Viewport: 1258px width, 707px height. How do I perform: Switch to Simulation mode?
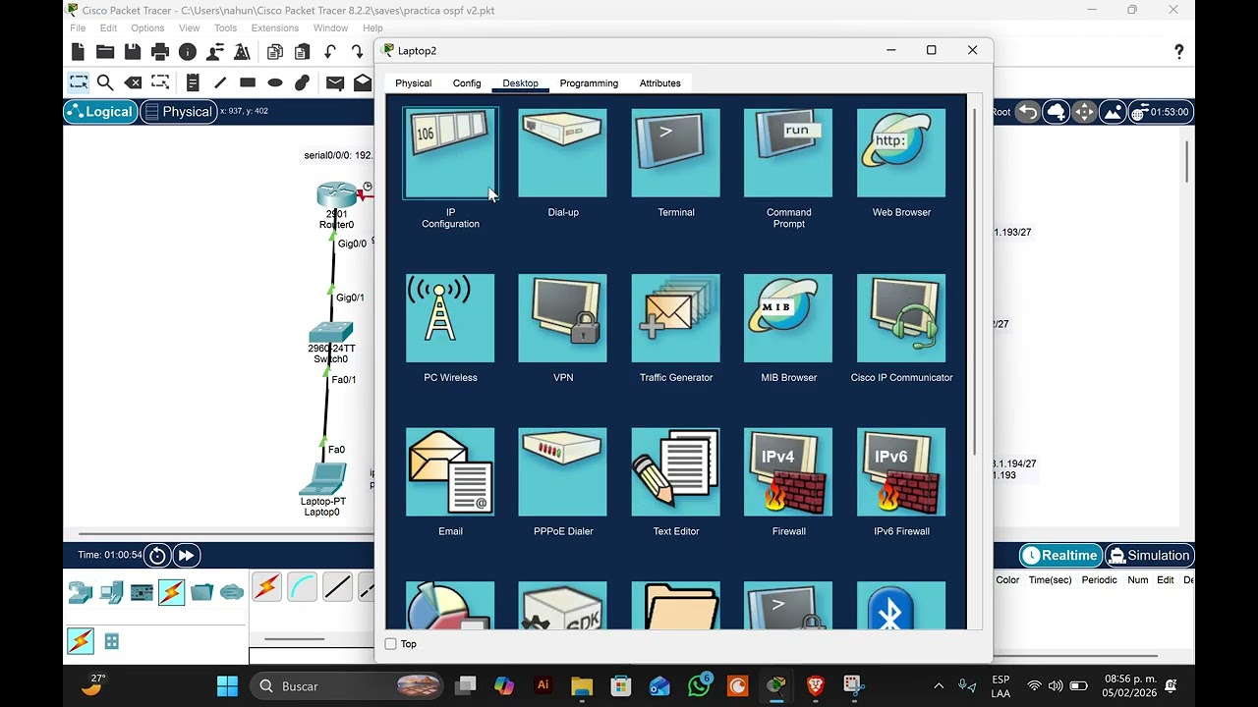click(x=1150, y=556)
